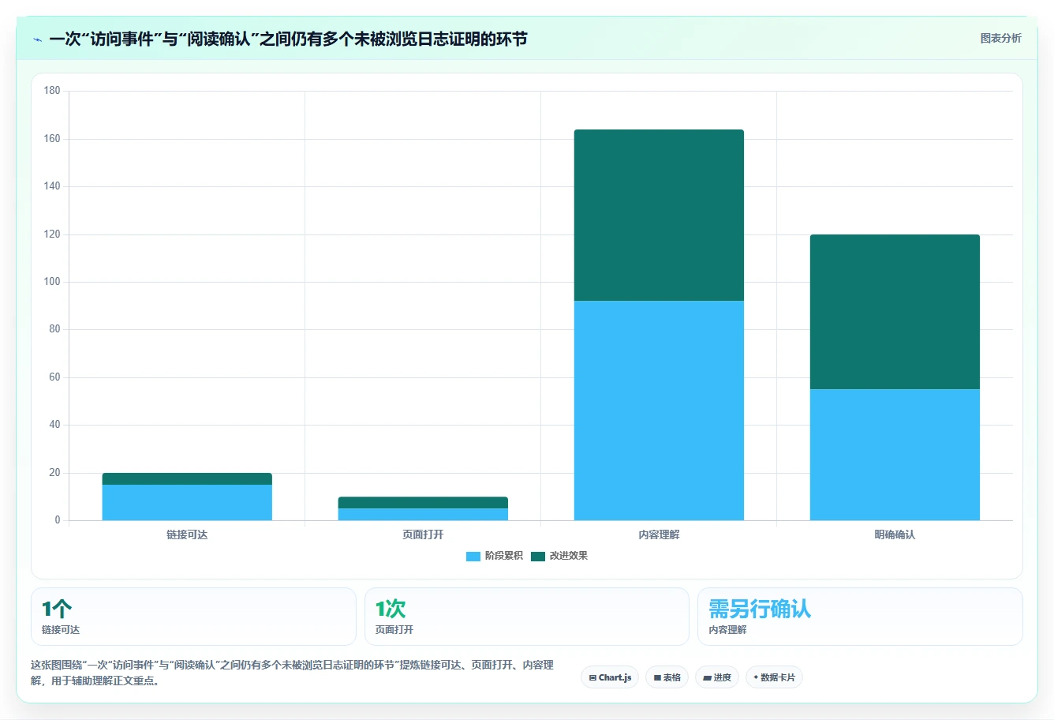This screenshot has width=1054, height=720.
Task: Click the 20 y-axis value
Action: tap(54, 473)
